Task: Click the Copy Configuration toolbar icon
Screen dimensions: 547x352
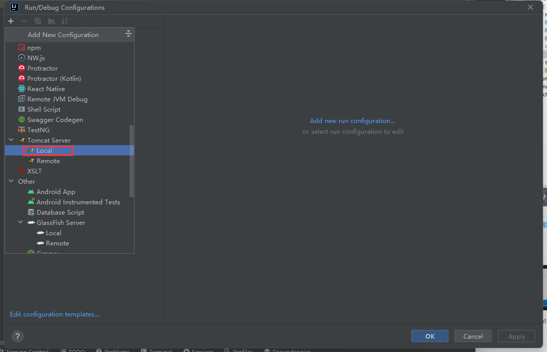Action: 38,21
